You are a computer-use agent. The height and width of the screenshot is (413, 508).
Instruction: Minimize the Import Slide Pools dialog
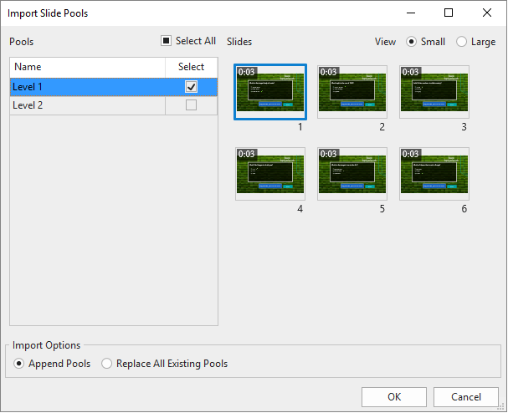tap(411, 13)
